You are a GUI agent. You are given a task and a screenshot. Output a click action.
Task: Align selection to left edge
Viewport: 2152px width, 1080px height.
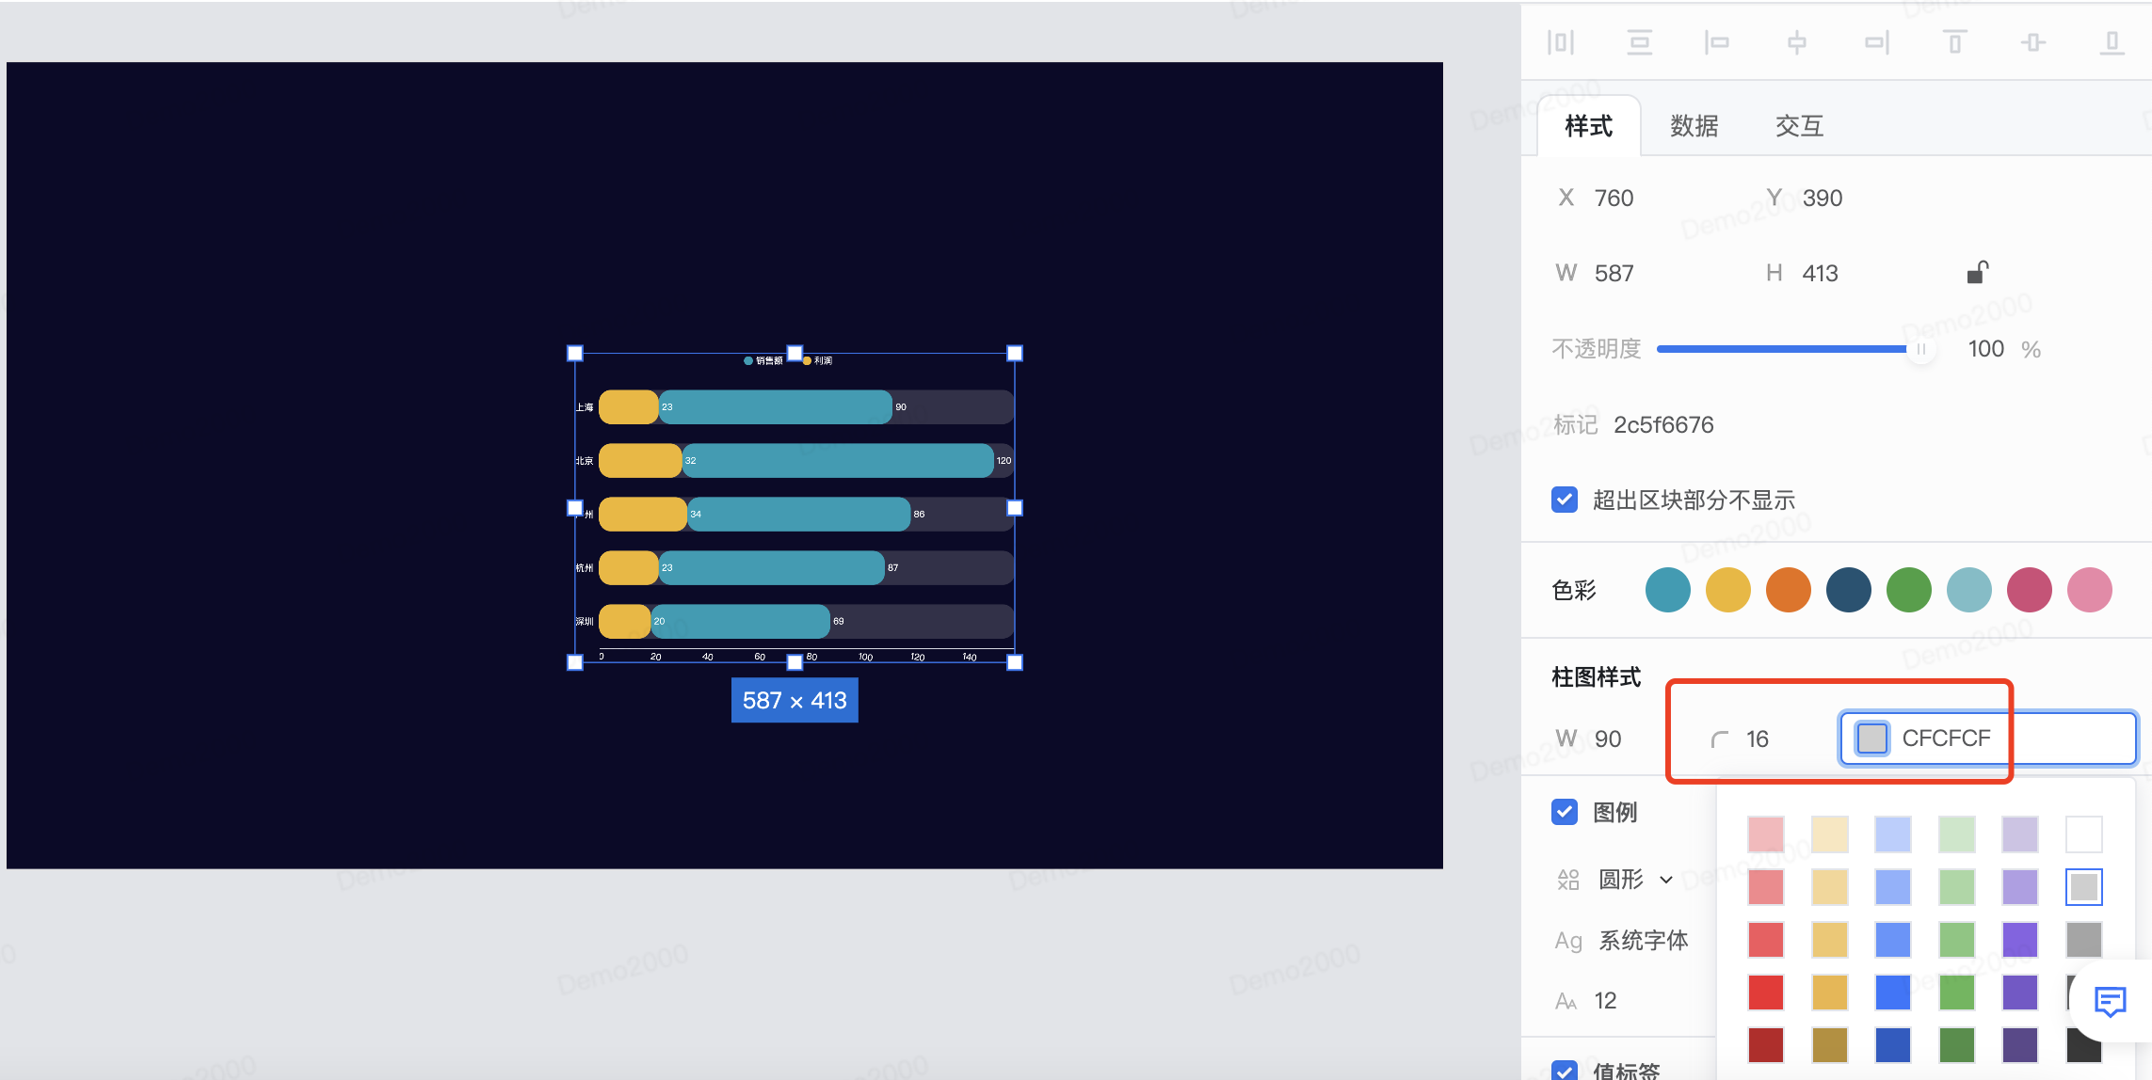point(1717,42)
